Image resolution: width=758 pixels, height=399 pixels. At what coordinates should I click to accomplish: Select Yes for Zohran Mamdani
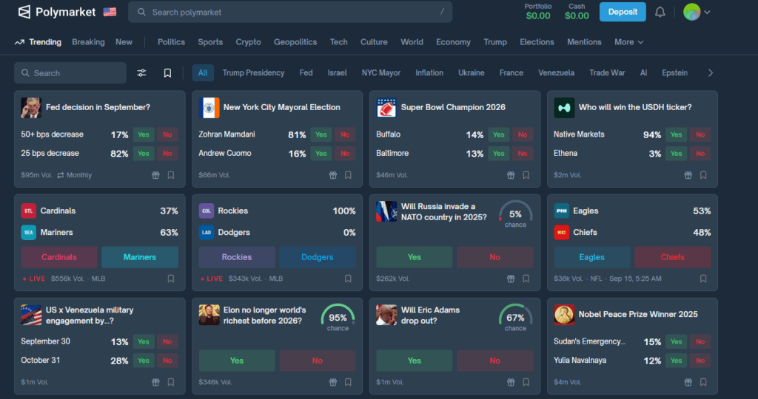(x=321, y=134)
